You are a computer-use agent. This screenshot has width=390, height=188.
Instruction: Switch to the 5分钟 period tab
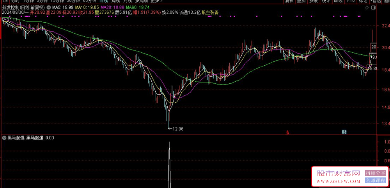point(42,1)
